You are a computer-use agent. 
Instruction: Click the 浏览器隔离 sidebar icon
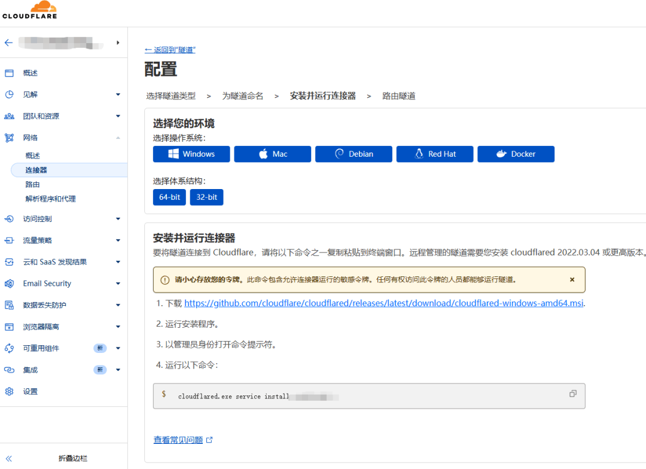pyautogui.click(x=9, y=327)
